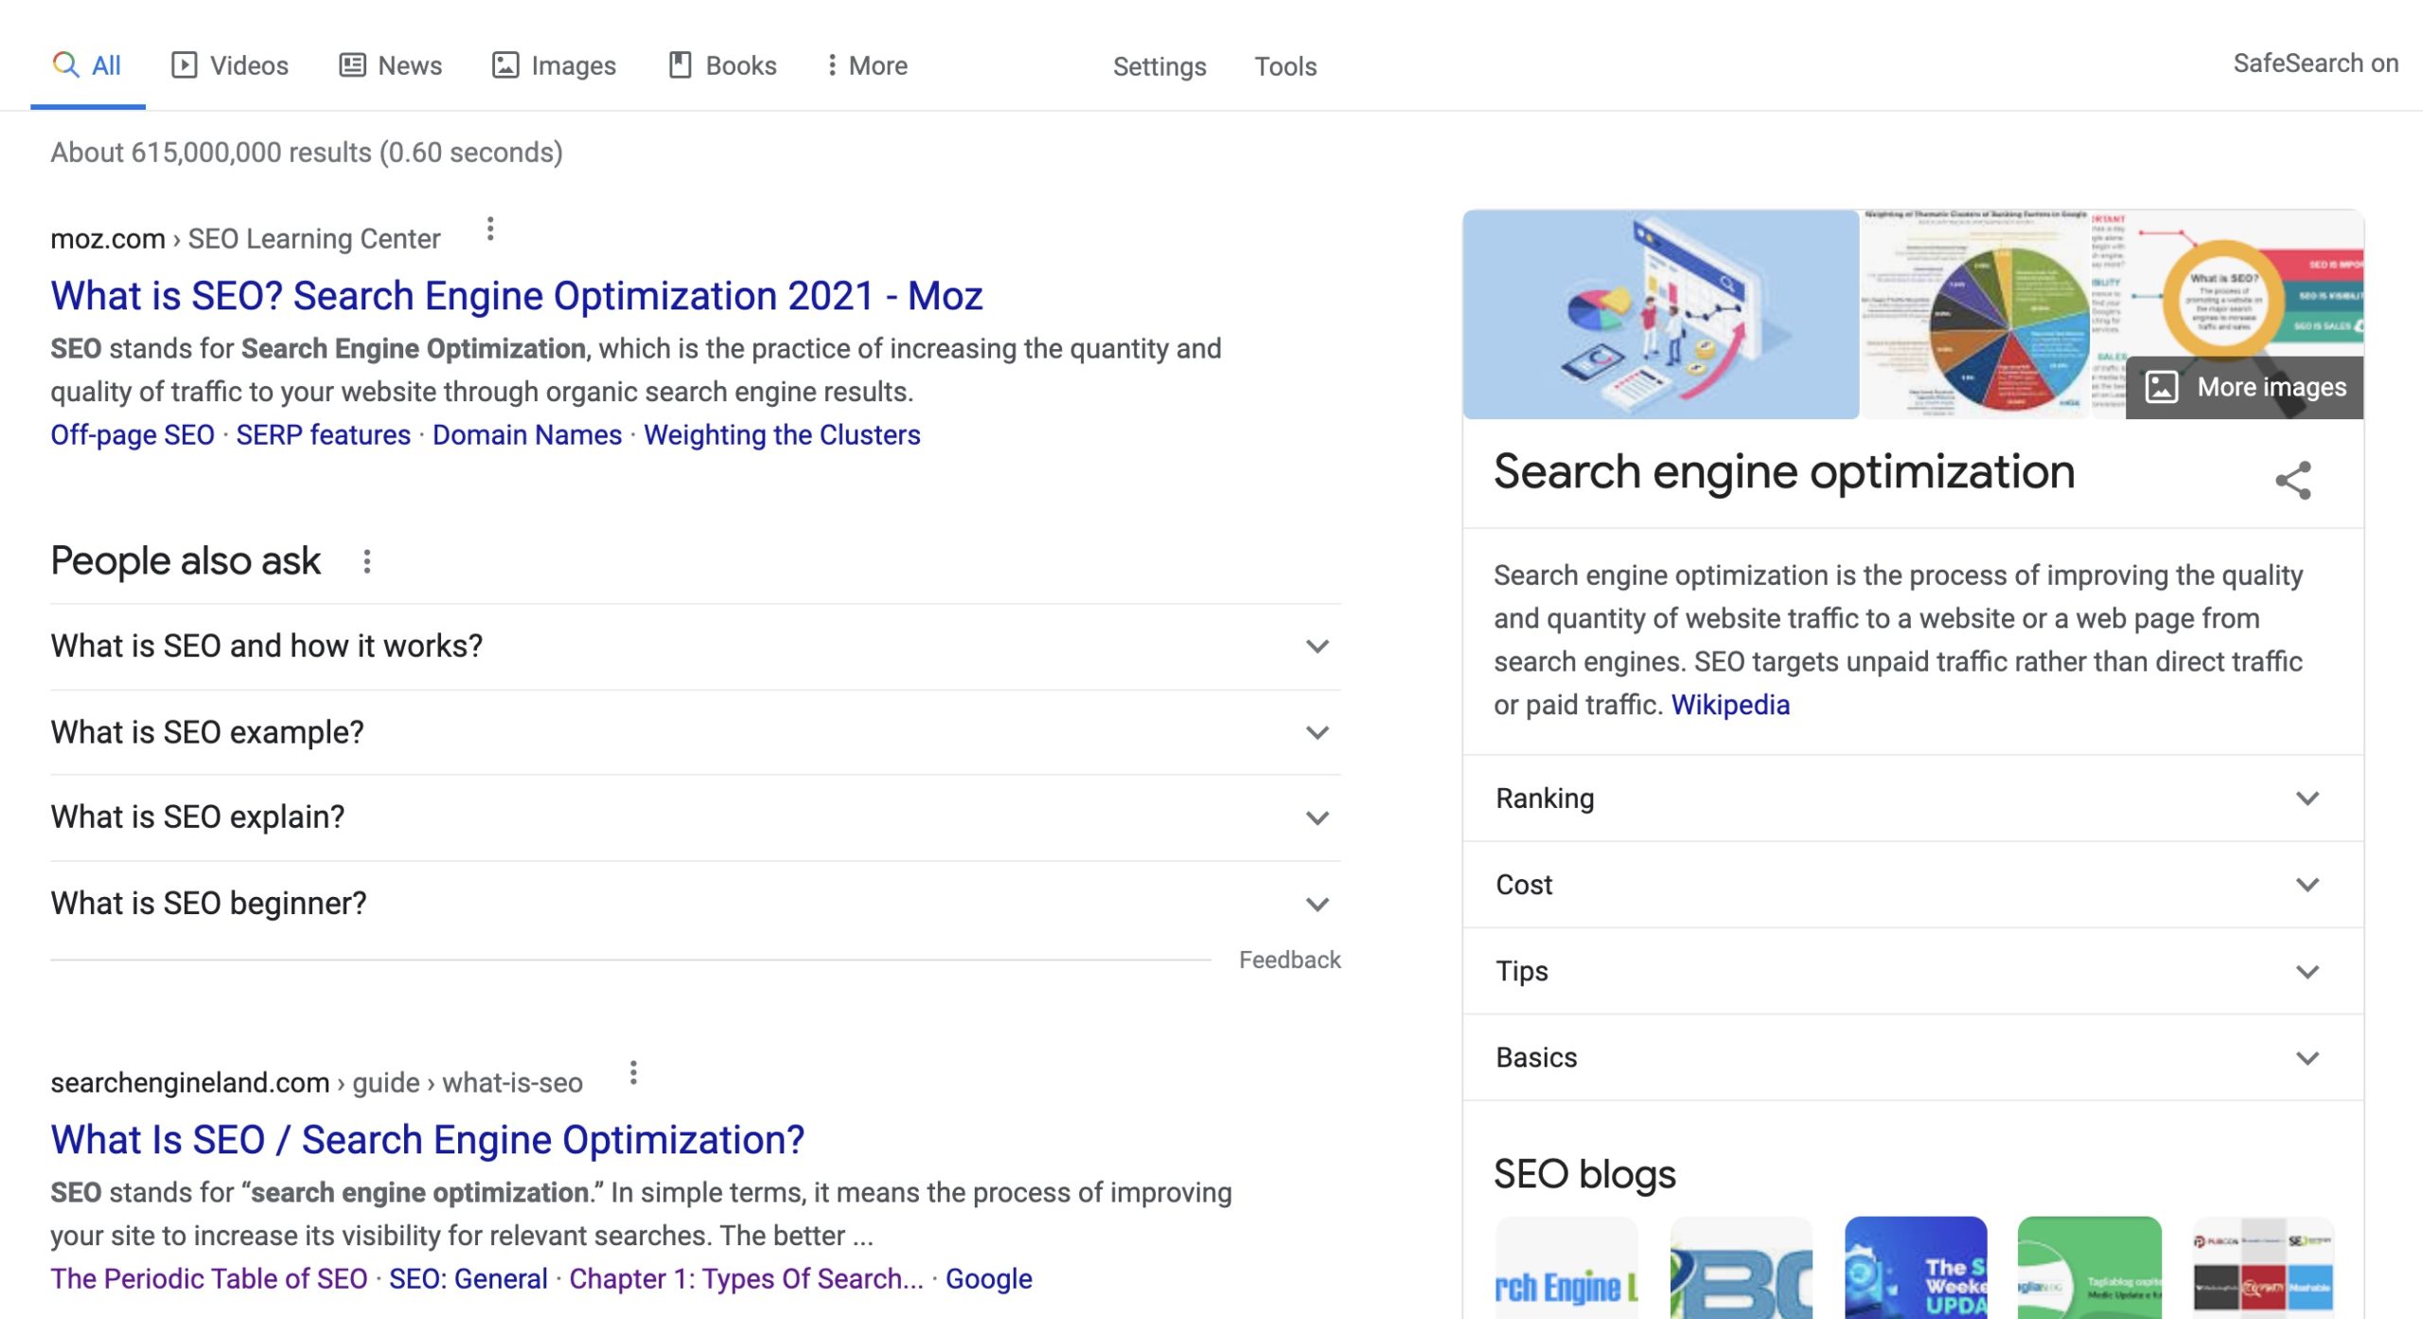The width and height of the screenshot is (2423, 1319).
Task: Switch to the All results tab
Action: pyautogui.click(x=87, y=65)
